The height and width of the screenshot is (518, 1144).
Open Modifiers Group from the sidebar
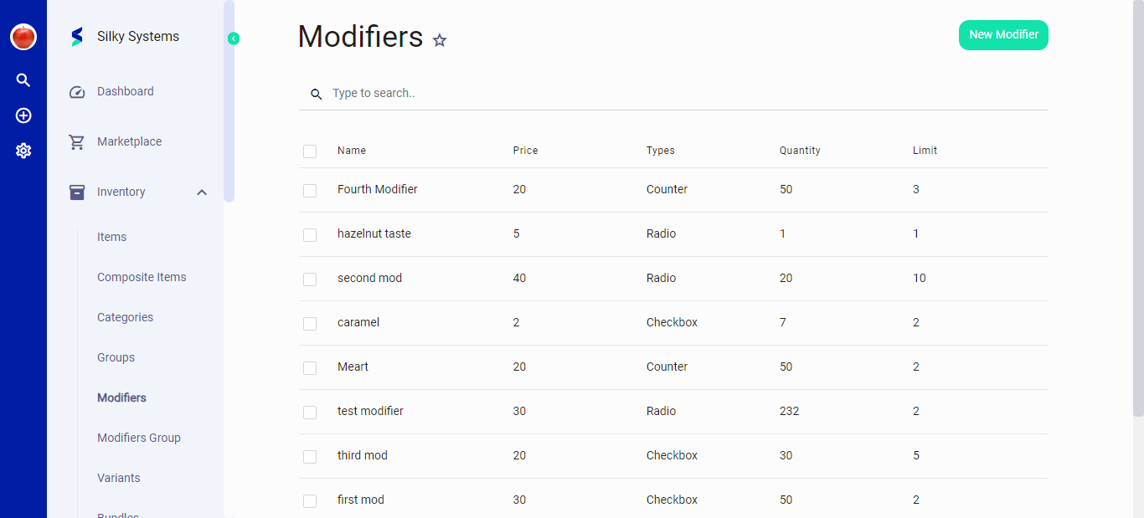[138, 438]
